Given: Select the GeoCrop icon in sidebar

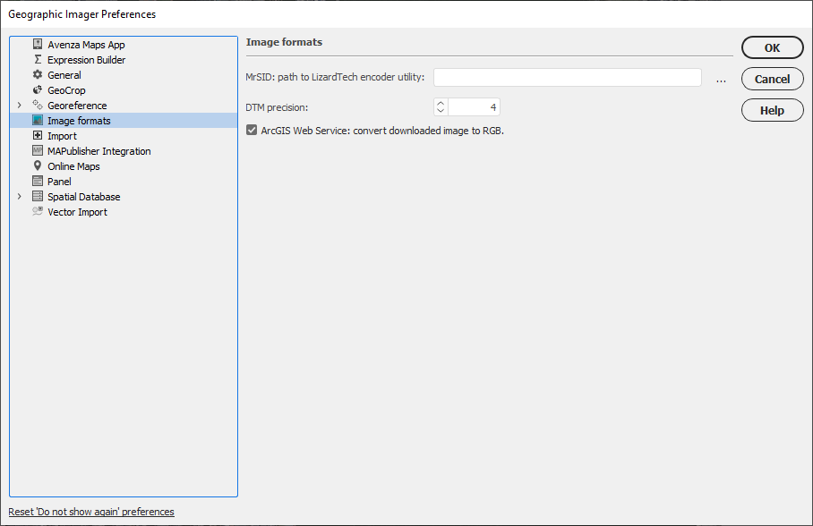Looking at the screenshot, I should point(37,89).
